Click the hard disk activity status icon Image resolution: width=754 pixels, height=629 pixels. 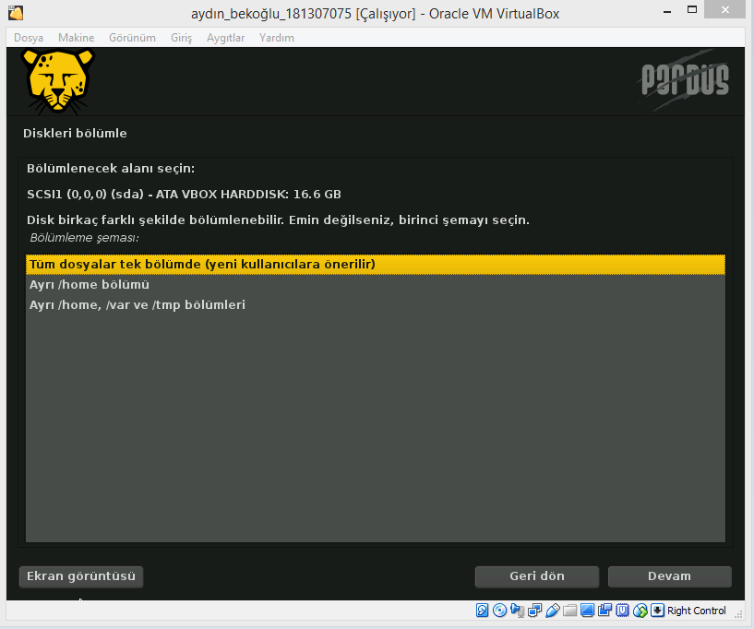[x=482, y=611]
